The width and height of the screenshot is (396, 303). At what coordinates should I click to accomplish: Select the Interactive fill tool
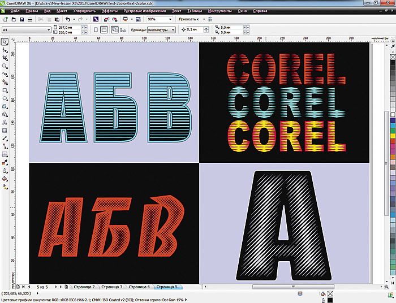5,187
